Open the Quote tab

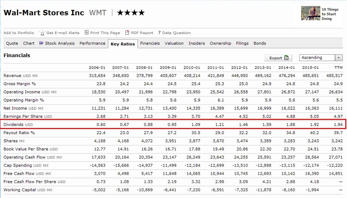(12, 43)
